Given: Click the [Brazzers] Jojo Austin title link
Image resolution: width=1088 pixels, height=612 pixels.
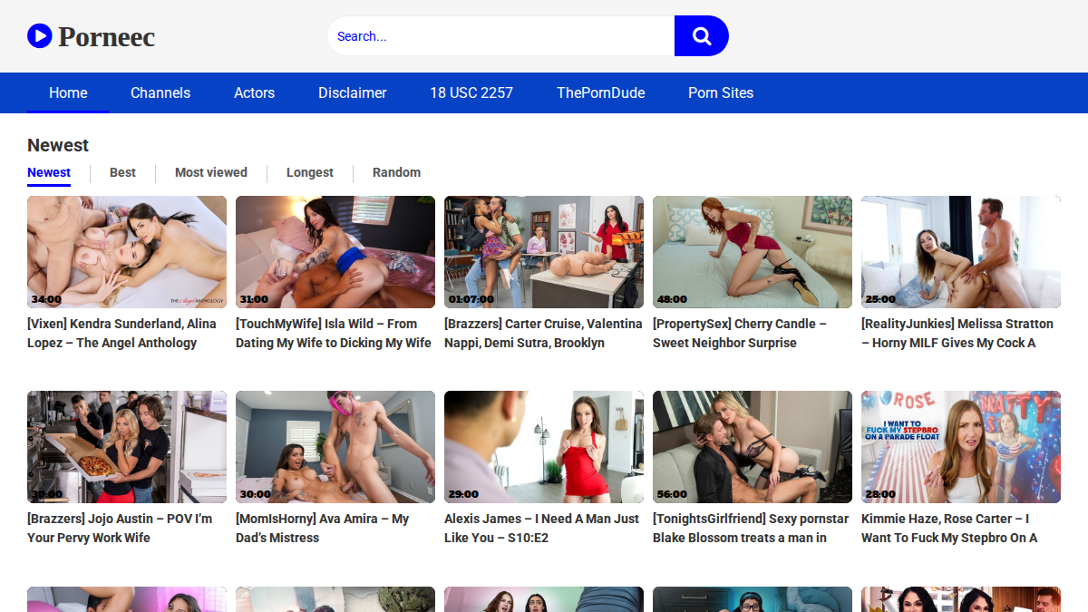Looking at the screenshot, I should point(120,528).
